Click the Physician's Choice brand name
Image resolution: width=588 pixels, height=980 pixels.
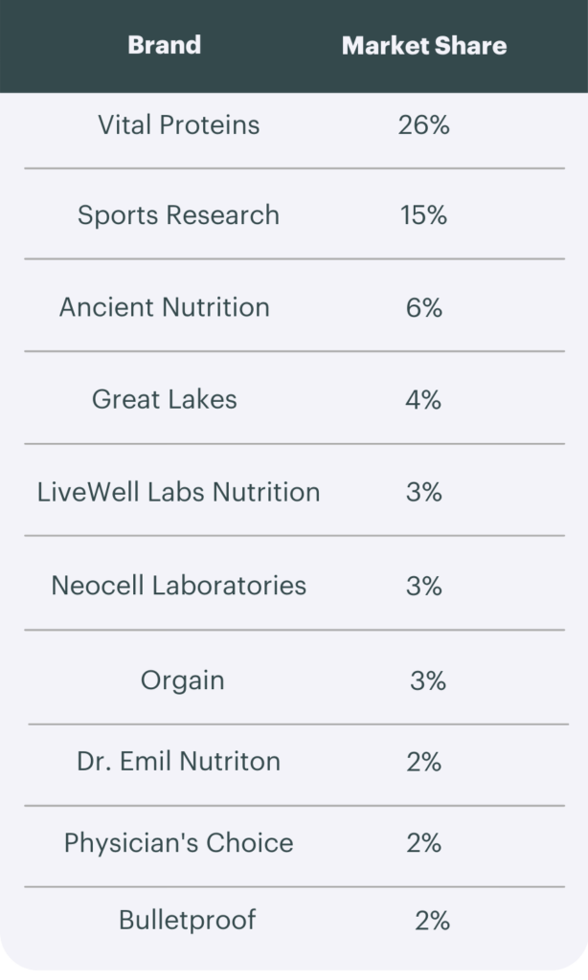point(179,843)
